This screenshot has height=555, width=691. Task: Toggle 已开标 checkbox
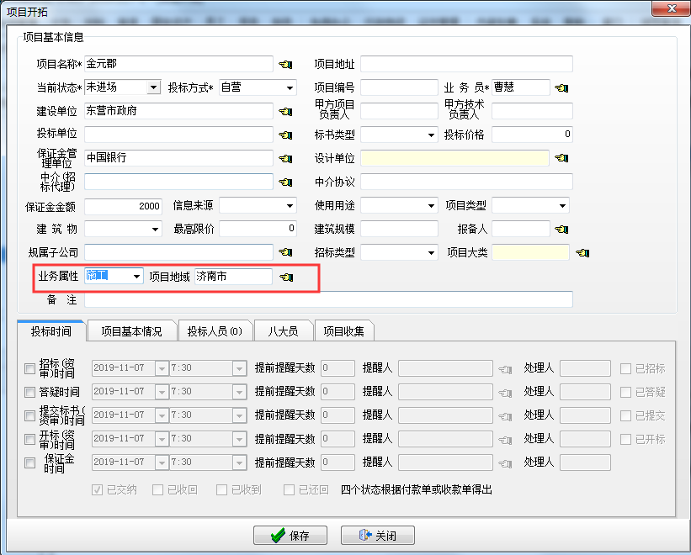click(625, 439)
